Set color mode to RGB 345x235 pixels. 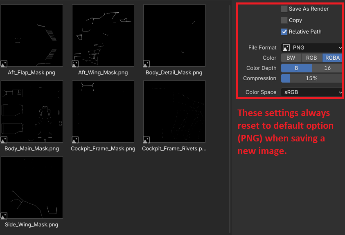click(x=311, y=58)
